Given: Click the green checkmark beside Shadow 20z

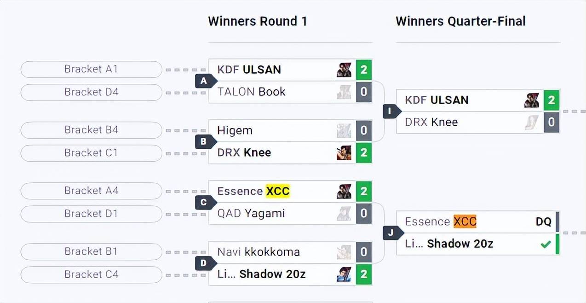Looking at the screenshot, I should point(546,245).
